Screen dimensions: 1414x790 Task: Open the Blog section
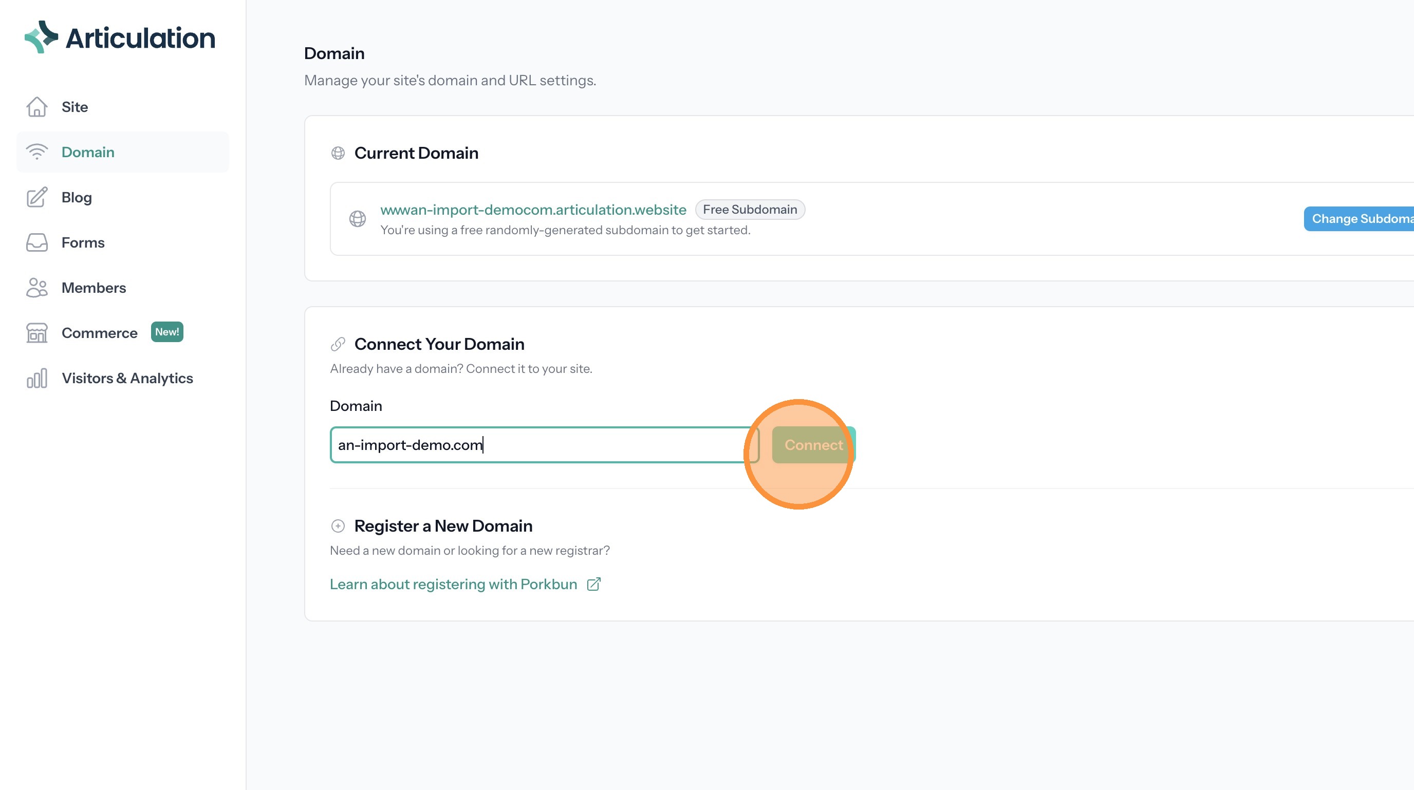click(76, 197)
